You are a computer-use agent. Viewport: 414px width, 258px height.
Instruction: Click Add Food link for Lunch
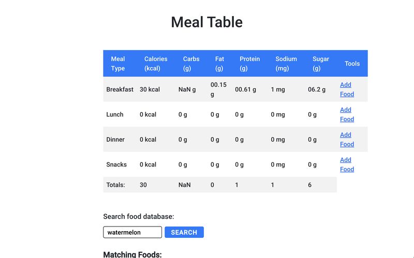click(347, 114)
